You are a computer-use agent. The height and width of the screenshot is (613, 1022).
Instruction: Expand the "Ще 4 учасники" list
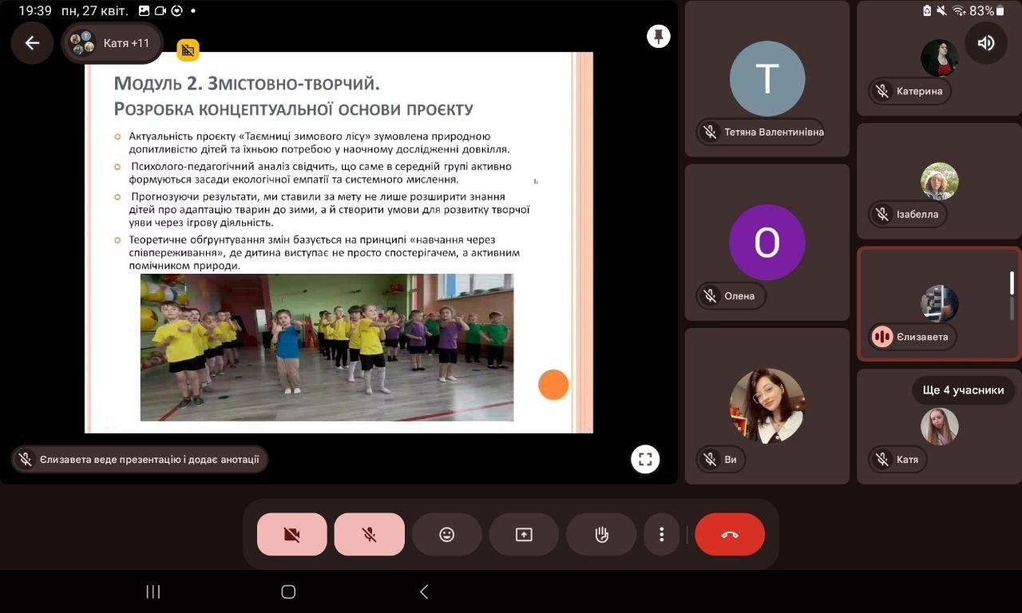point(963,390)
